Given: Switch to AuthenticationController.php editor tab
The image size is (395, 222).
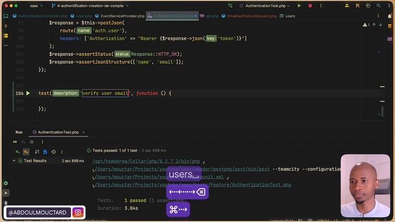Looking at the screenshot, I should [x=40, y=16].
